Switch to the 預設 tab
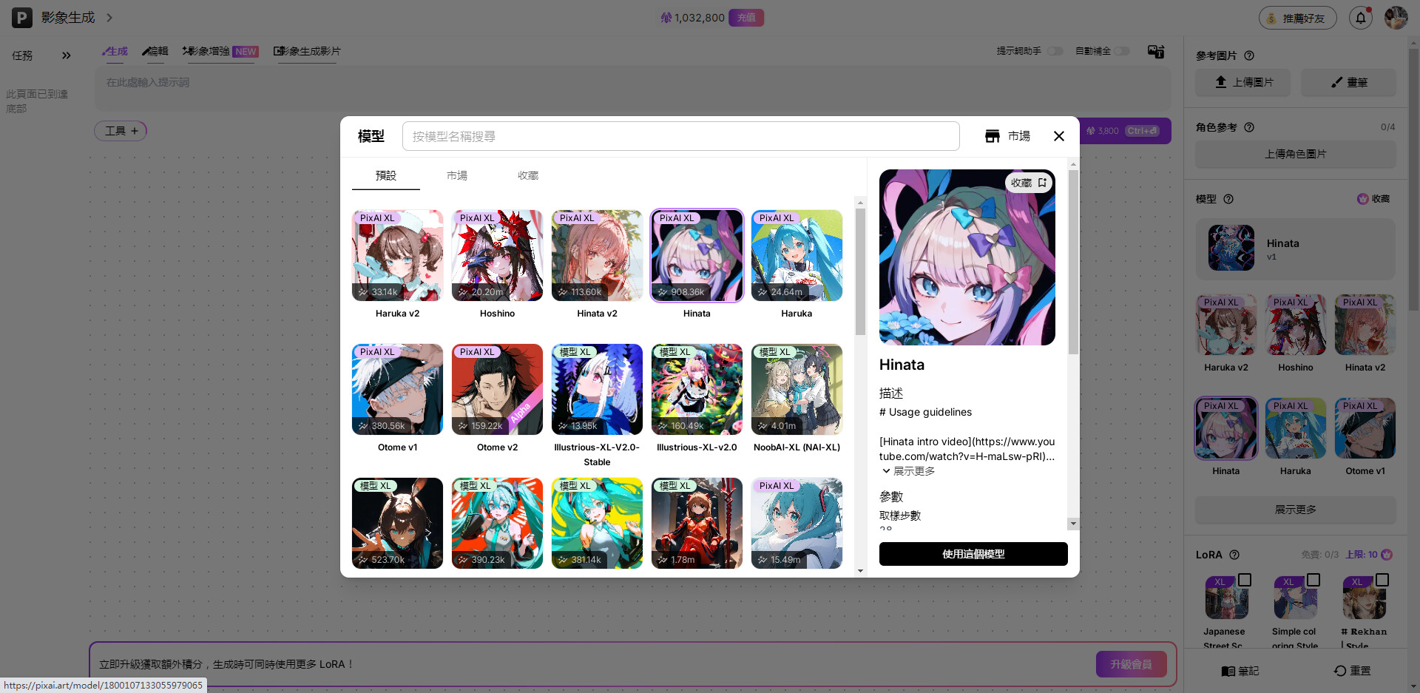 pyautogui.click(x=386, y=176)
